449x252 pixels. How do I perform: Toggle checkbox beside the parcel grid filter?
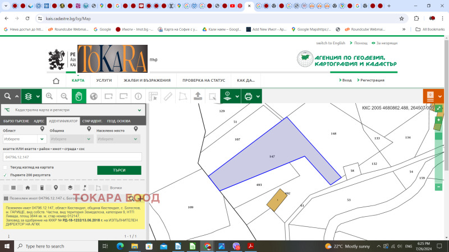pos(6,188)
